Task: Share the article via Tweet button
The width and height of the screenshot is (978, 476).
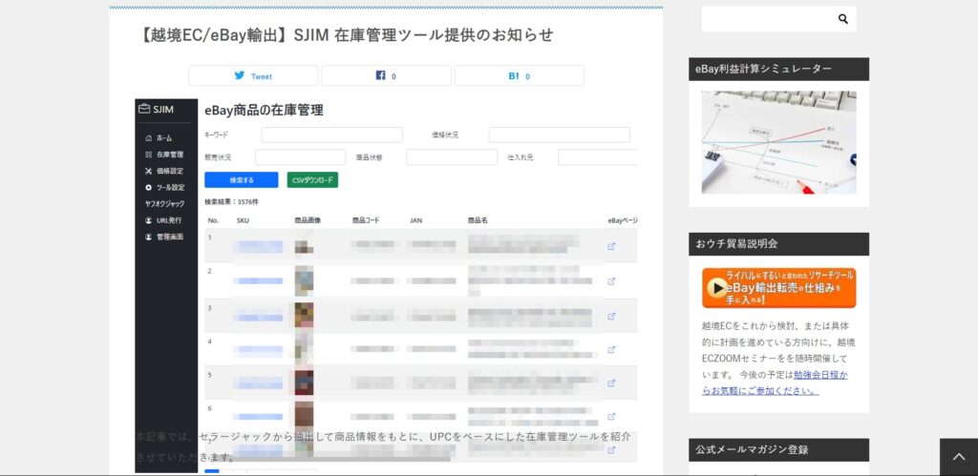Action: click(253, 76)
